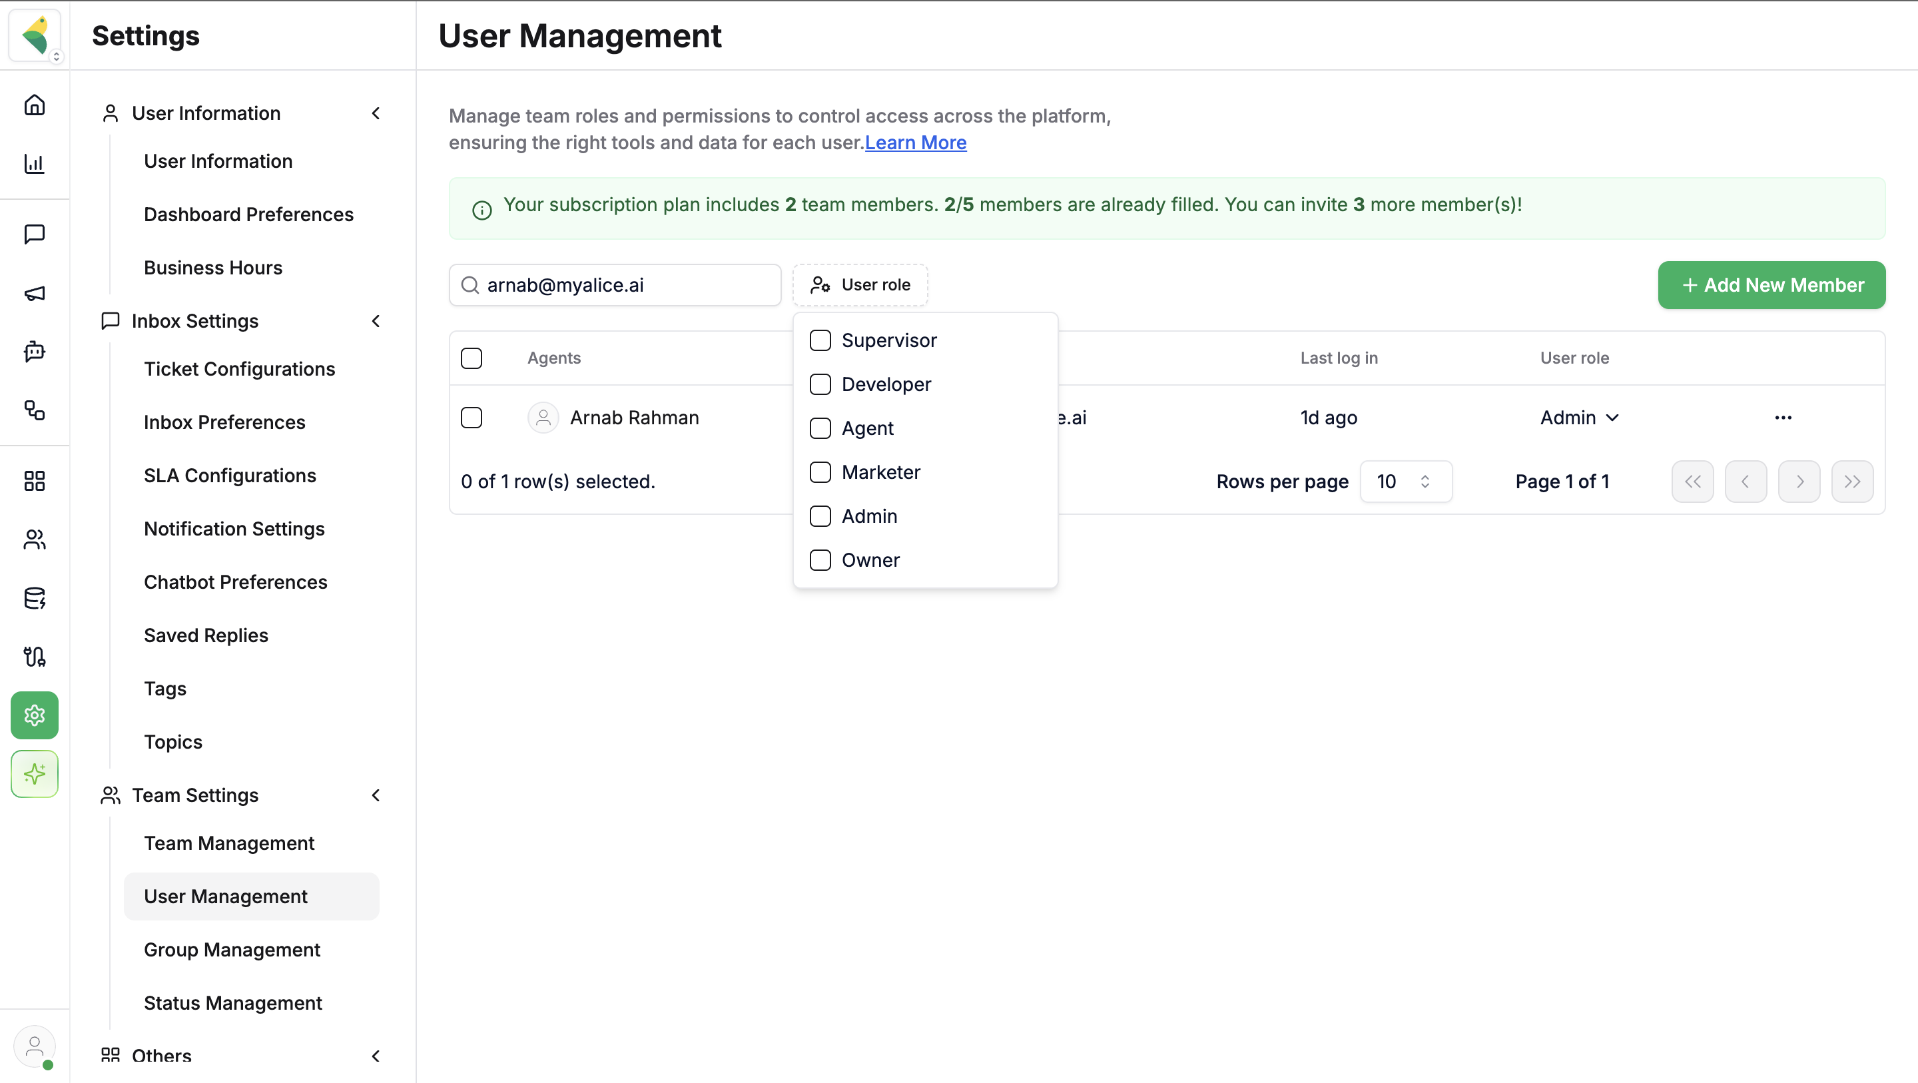Go to the next page
This screenshot has width=1918, height=1083.
1799,482
